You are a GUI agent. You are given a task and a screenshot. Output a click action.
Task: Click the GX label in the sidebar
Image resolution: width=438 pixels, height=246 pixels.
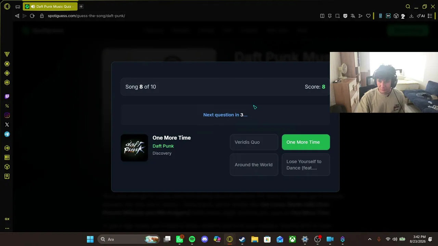[7, 219]
